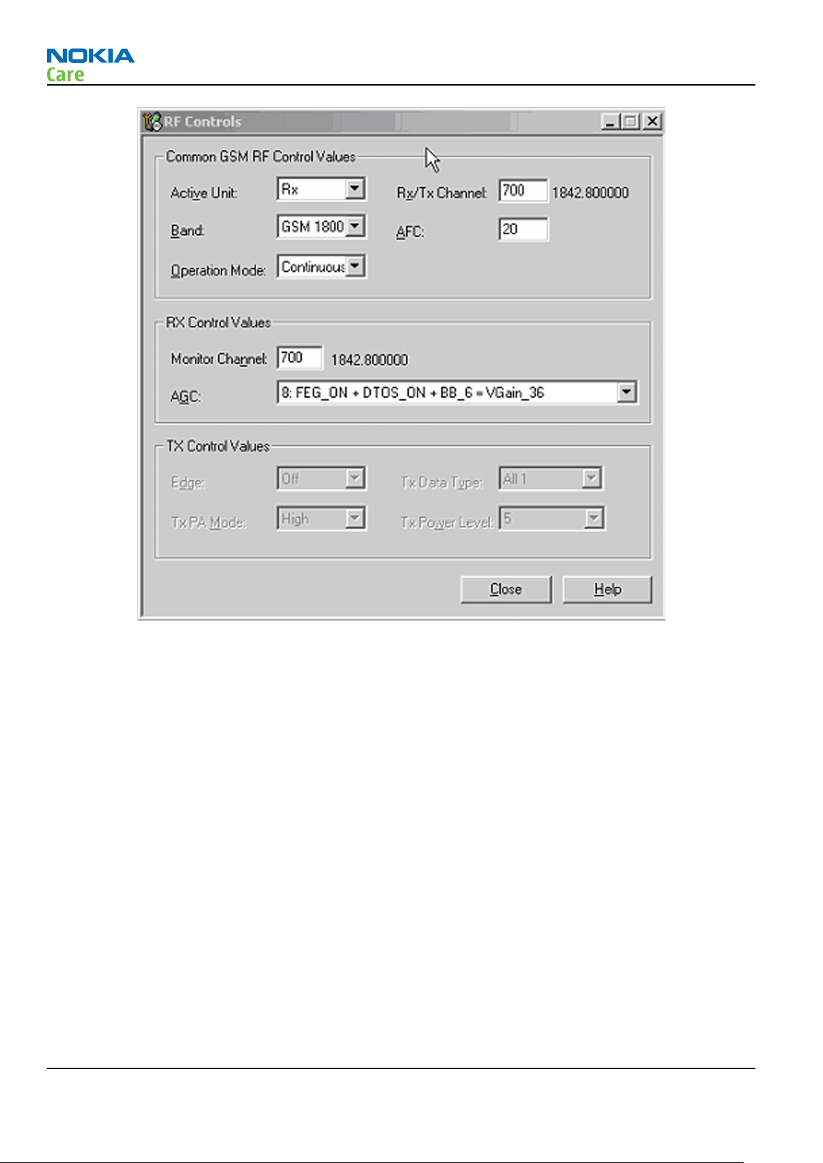Open the Tx PA Mode dropdown showing High
The width and height of the screenshot is (823, 1163).
click(321, 518)
